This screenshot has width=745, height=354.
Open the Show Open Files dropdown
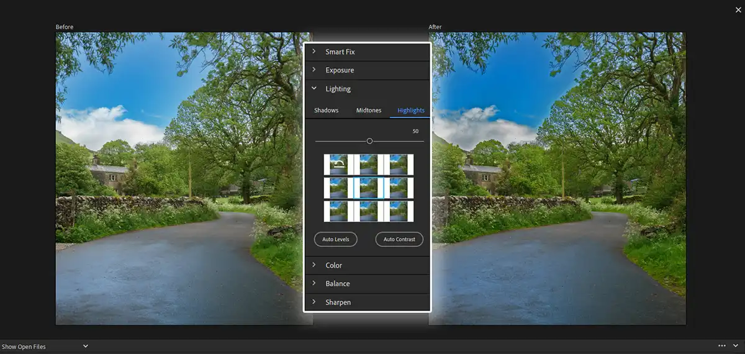click(45, 347)
